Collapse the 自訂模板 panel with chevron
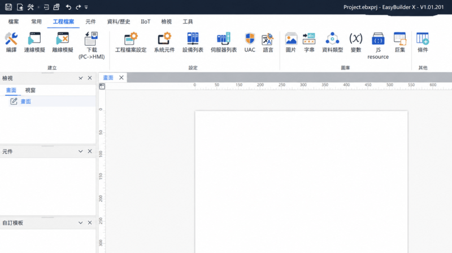 click(x=81, y=223)
